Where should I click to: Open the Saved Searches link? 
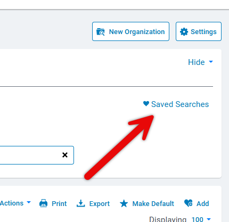click(x=180, y=104)
